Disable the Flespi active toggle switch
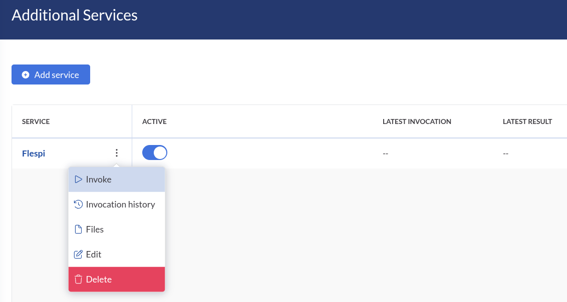The height and width of the screenshot is (302, 567). (155, 153)
